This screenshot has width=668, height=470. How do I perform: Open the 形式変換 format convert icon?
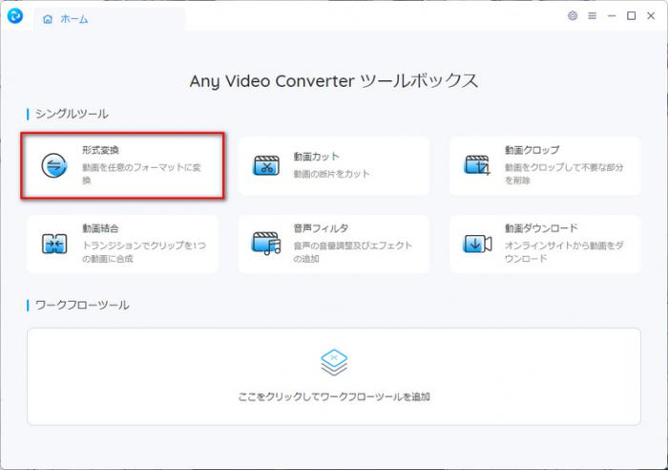point(54,165)
